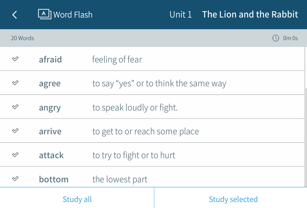
Task: Click the '20 Words' count label
Action: click(22, 38)
